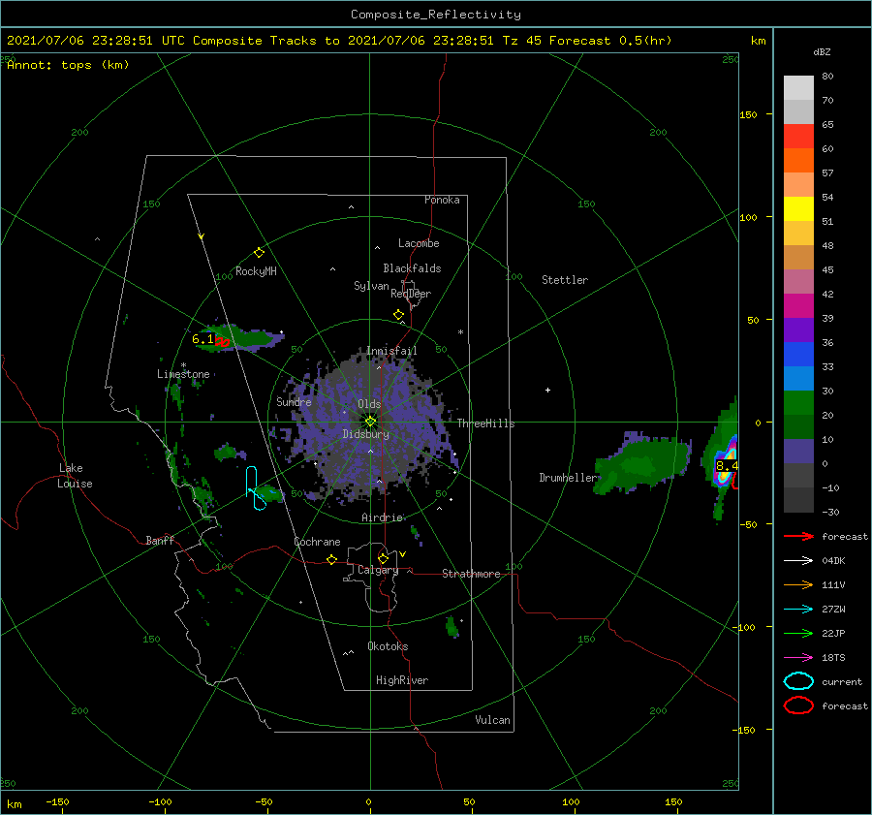This screenshot has height=815, width=872.
Task: Click the Banff label
Action: (x=160, y=540)
